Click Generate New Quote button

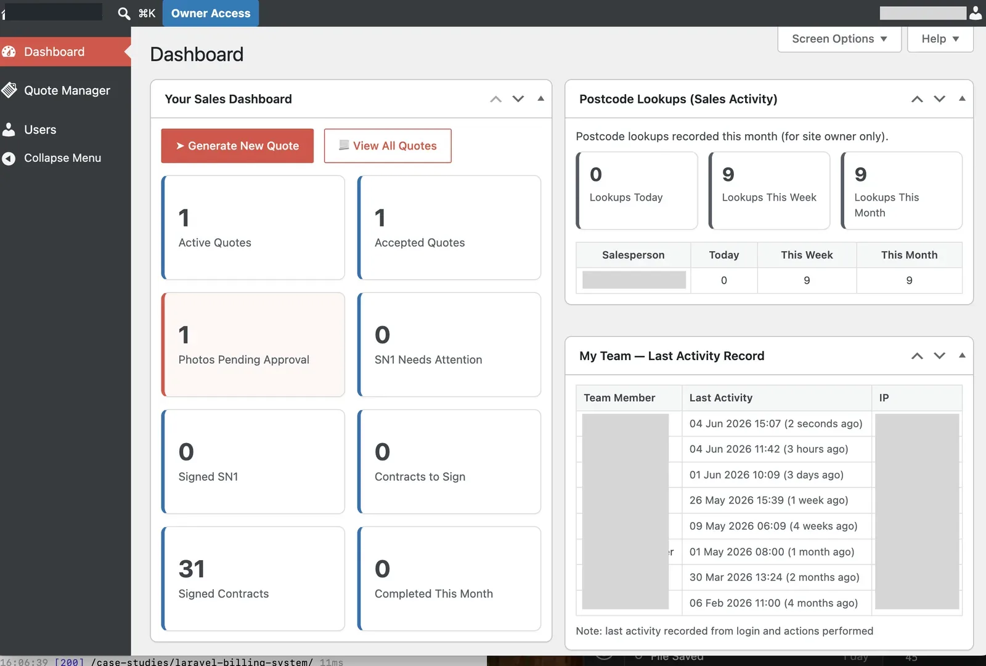pos(237,146)
